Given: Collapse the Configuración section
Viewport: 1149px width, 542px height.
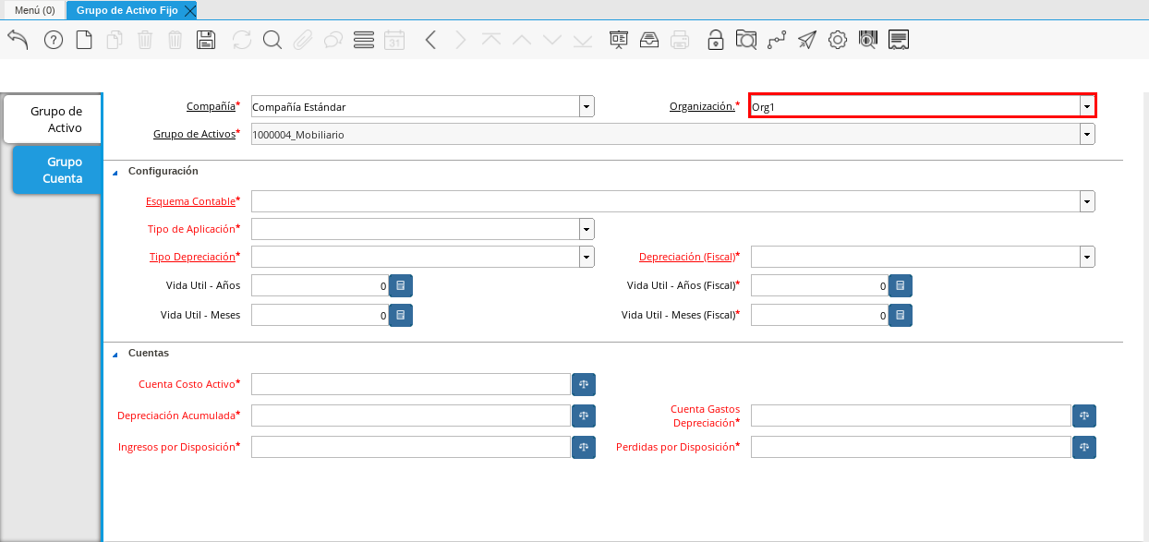Looking at the screenshot, I should tap(115, 172).
